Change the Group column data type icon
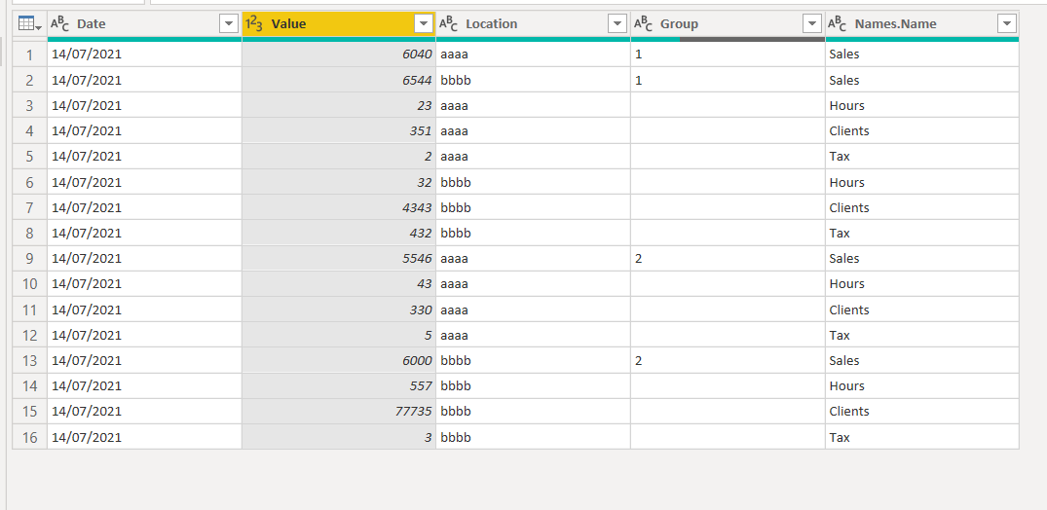 click(643, 24)
